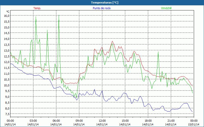204x127 pixels.
Task: Click the Temp. legend label
Action: (37, 8)
